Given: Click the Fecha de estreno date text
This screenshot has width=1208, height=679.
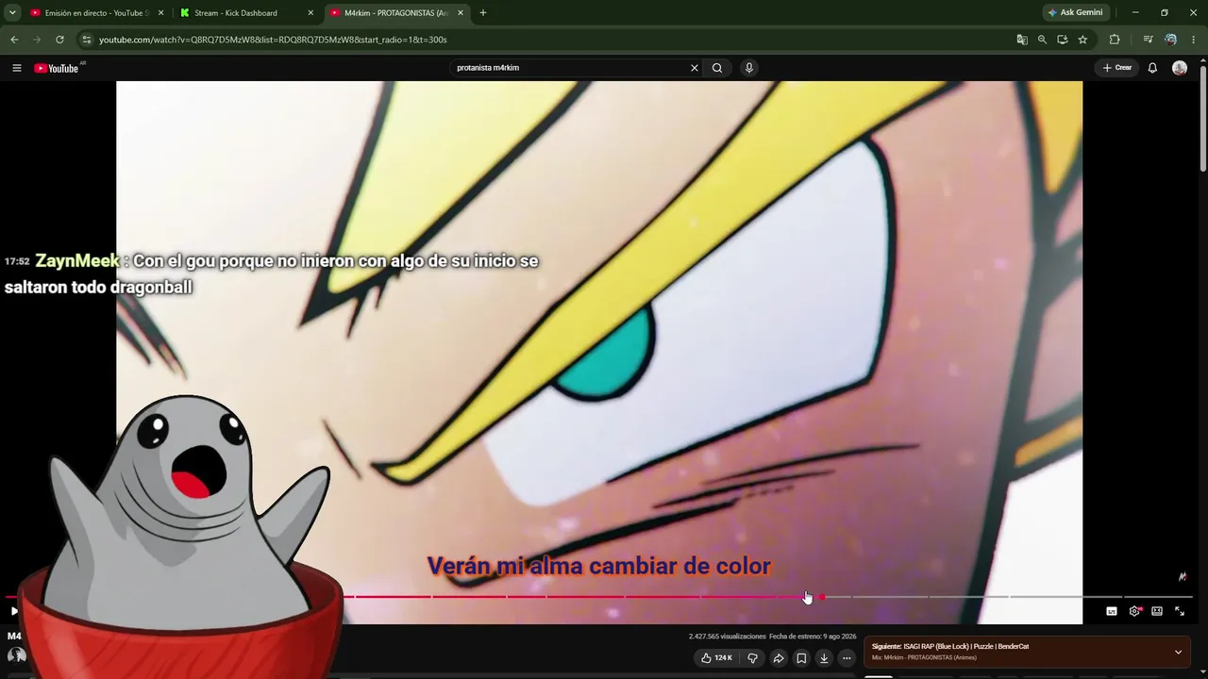Looking at the screenshot, I should pyautogui.click(x=813, y=637).
